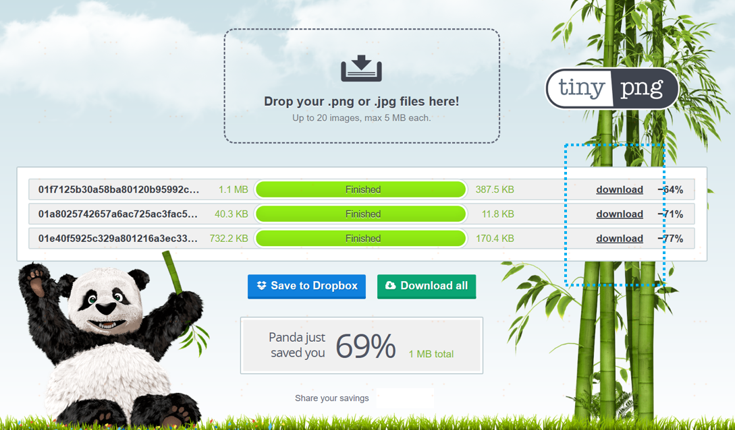Click the Download all button
Viewport: 735px width, 430px height.
(427, 286)
